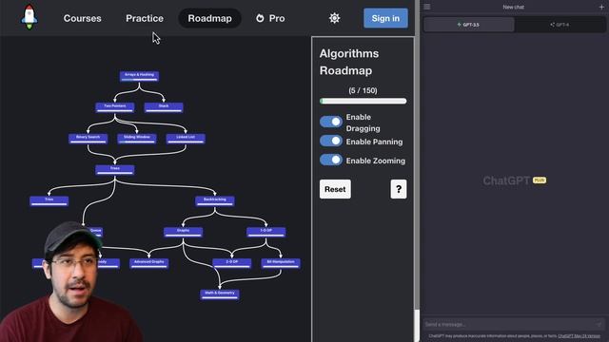Open the Bit Manipulation node
This screenshot has height=342, width=609.
click(x=281, y=263)
